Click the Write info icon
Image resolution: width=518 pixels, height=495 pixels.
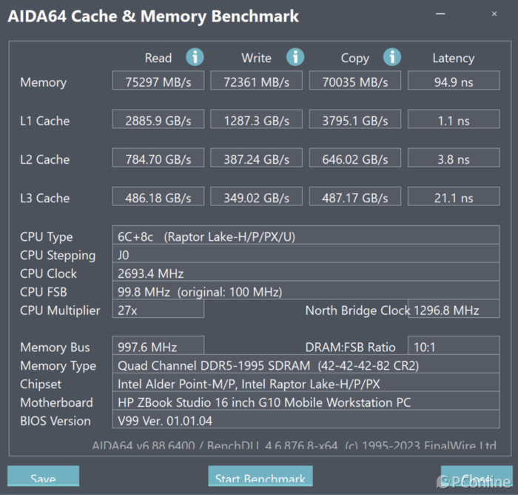click(295, 57)
